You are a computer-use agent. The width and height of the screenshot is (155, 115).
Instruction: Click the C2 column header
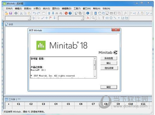[x=31, y=104]
